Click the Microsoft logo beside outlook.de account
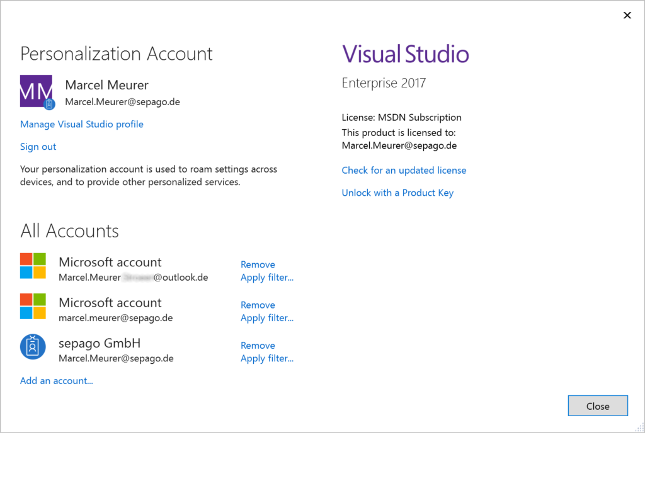The height and width of the screenshot is (481, 645). click(33, 266)
